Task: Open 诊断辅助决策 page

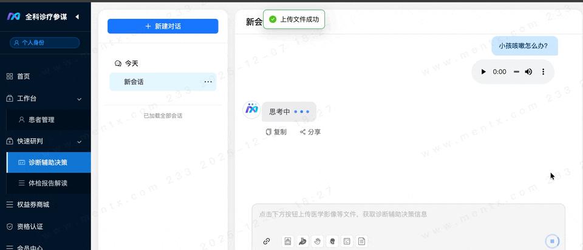Action: click(x=49, y=162)
